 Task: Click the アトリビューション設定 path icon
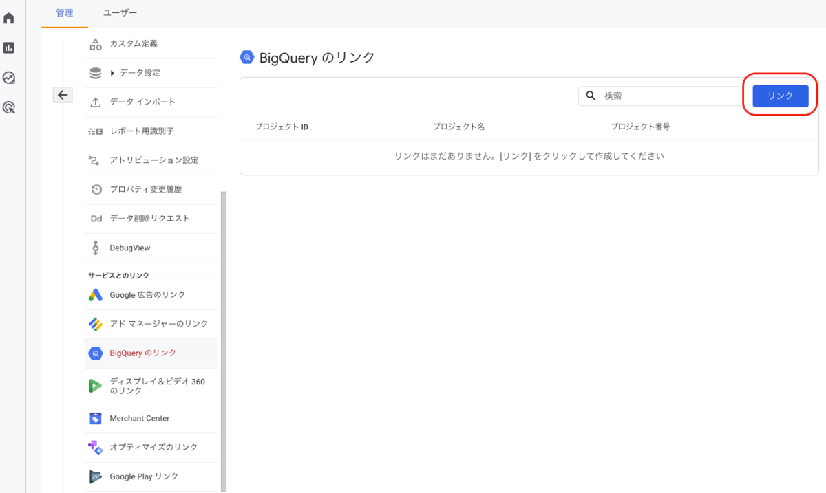tap(96, 160)
